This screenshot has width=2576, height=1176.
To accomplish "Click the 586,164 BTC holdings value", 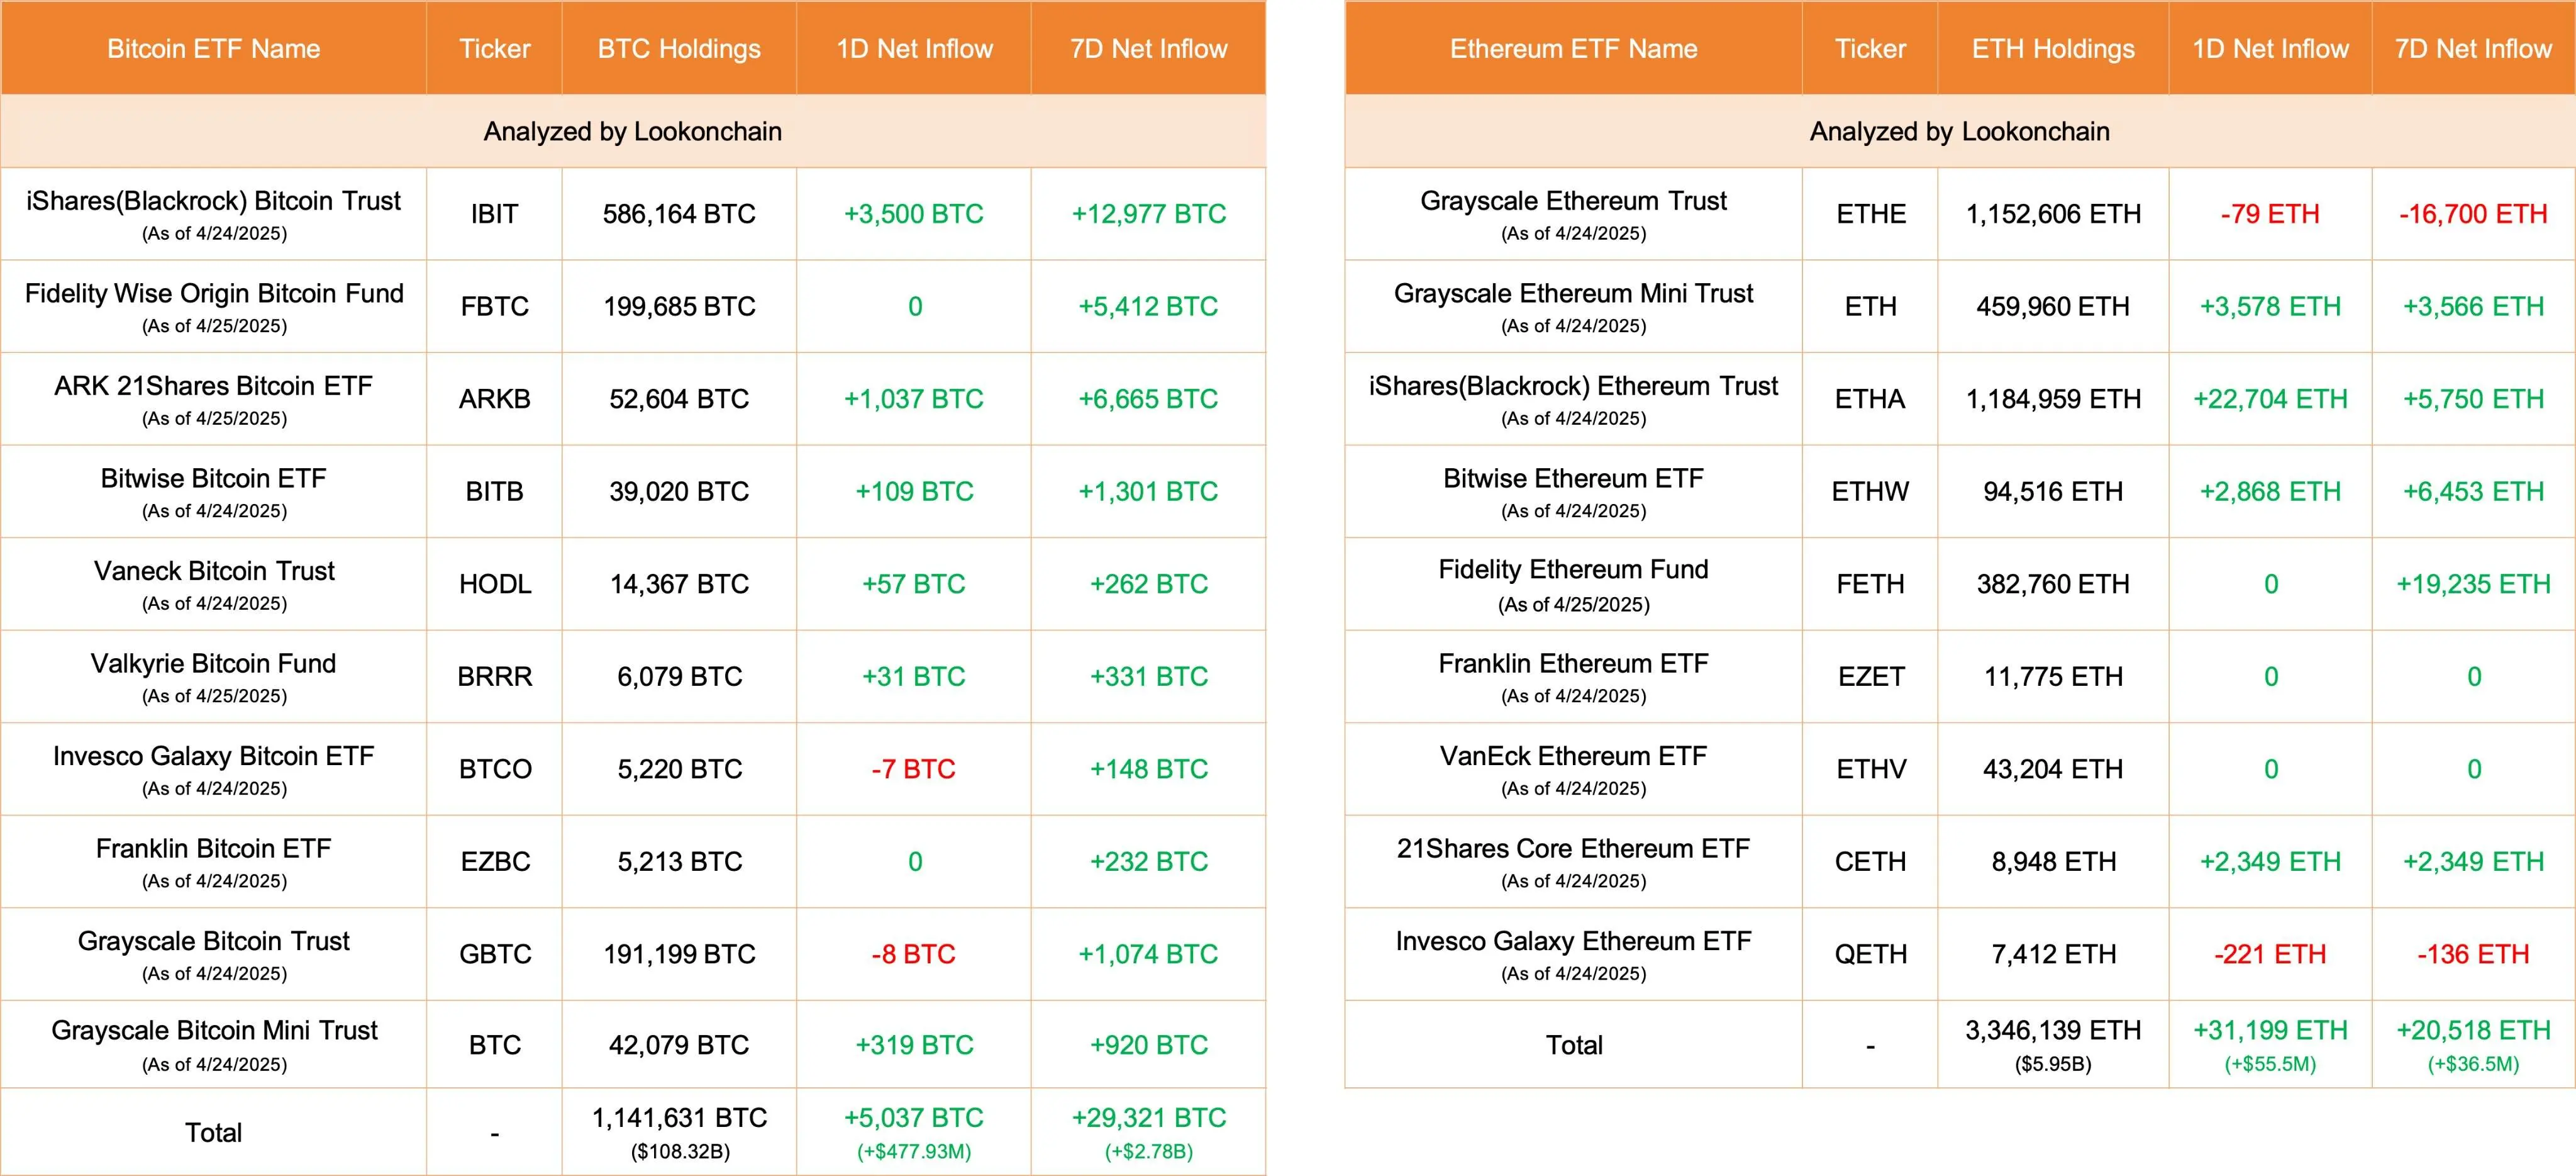I will tap(679, 214).
